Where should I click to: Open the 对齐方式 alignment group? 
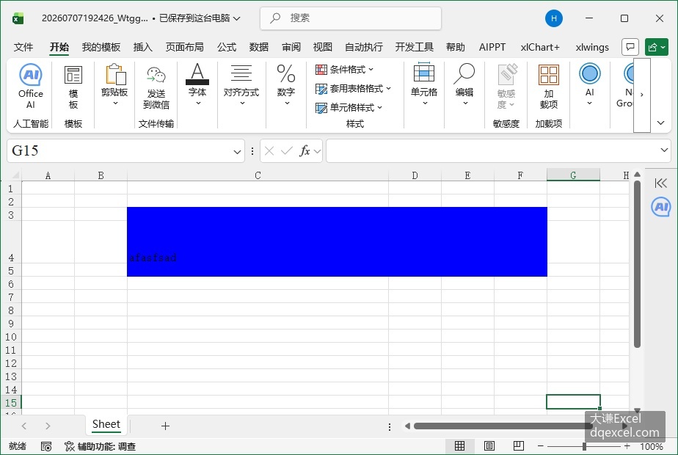(241, 85)
